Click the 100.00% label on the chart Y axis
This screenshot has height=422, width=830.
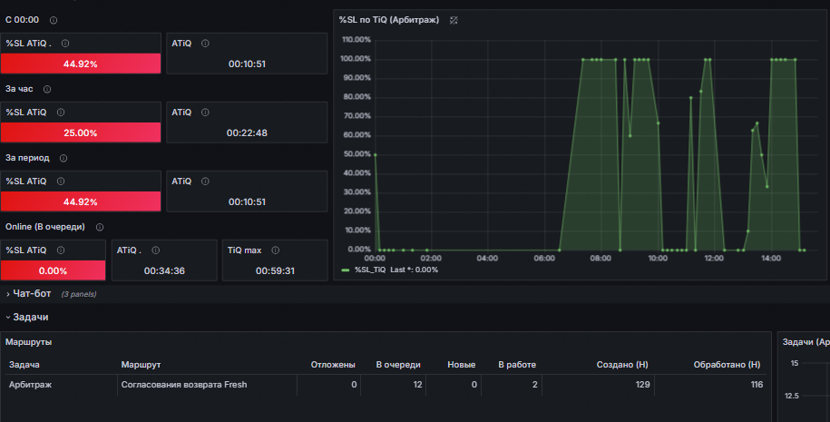tap(356, 59)
